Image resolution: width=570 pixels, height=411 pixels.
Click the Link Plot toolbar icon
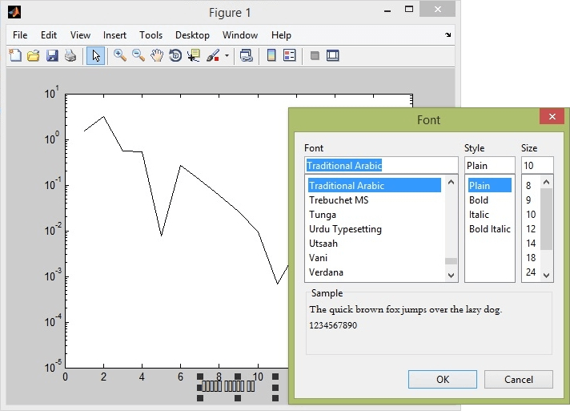coord(246,55)
